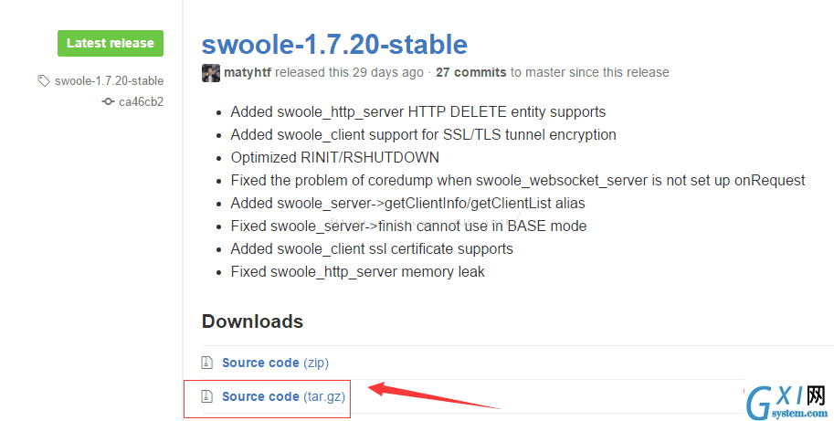Select the "cannot use in BASE mode" line
This screenshot has height=421, width=834.
click(x=408, y=226)
